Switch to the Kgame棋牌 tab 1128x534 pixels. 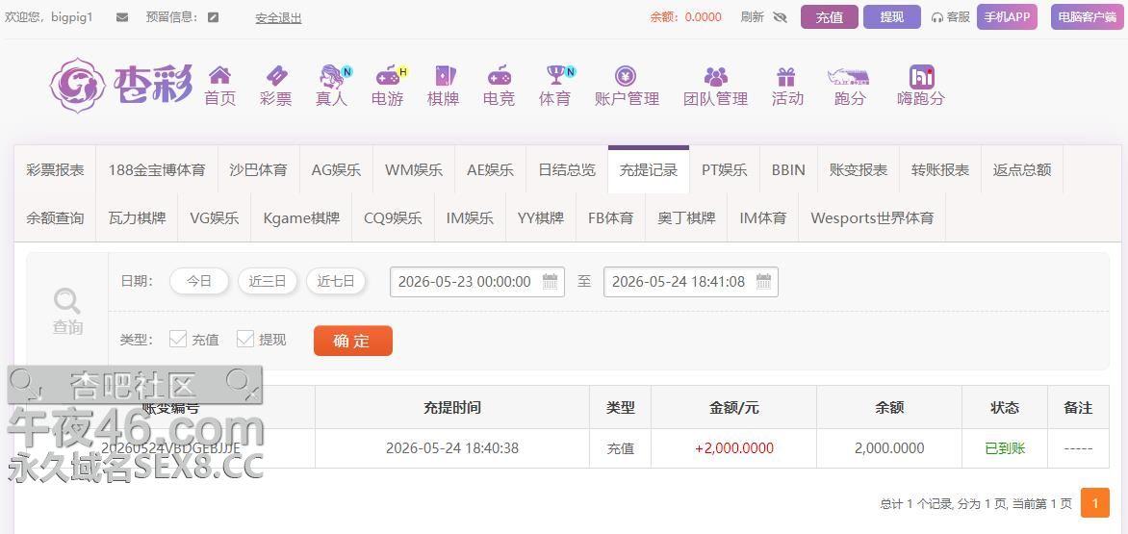tap(301, 217)
